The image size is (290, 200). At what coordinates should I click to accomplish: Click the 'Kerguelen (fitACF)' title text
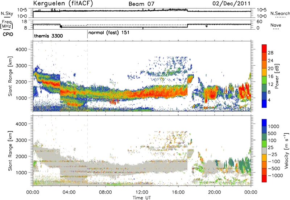tap(63, 4)
